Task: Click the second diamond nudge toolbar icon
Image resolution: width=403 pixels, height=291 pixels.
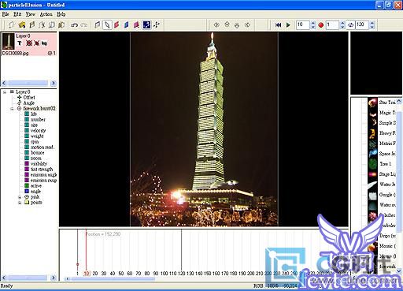Action: coord(227,24)
